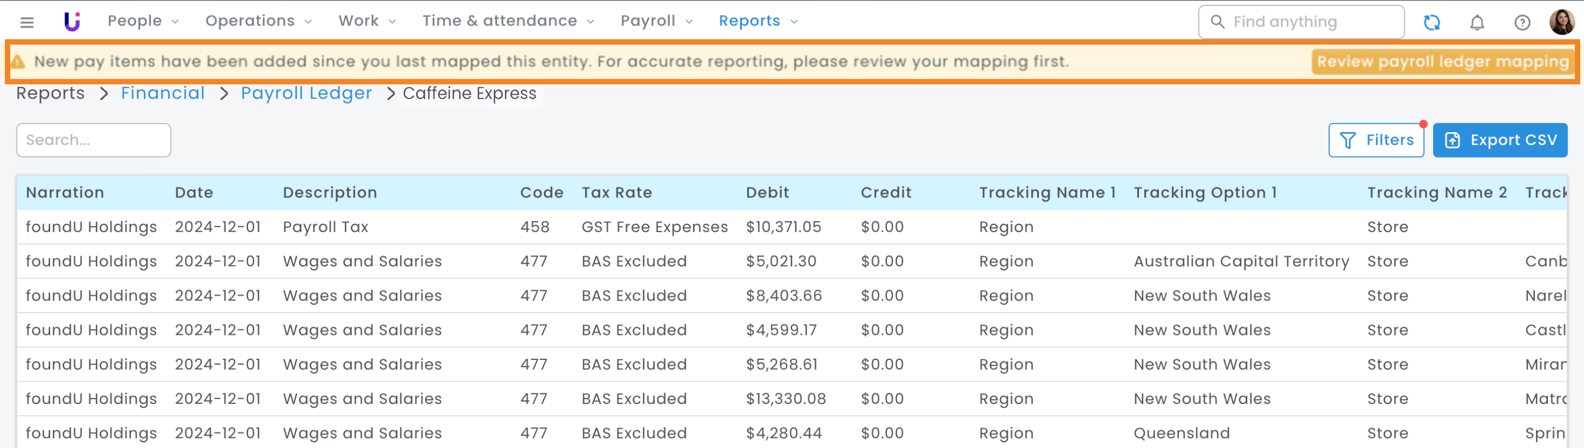
Task: Click Review payroll ledger mapping button
Action: [1442, 62]
